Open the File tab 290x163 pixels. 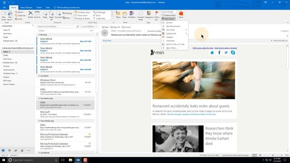pyautogui.click(x=5, y=8)
